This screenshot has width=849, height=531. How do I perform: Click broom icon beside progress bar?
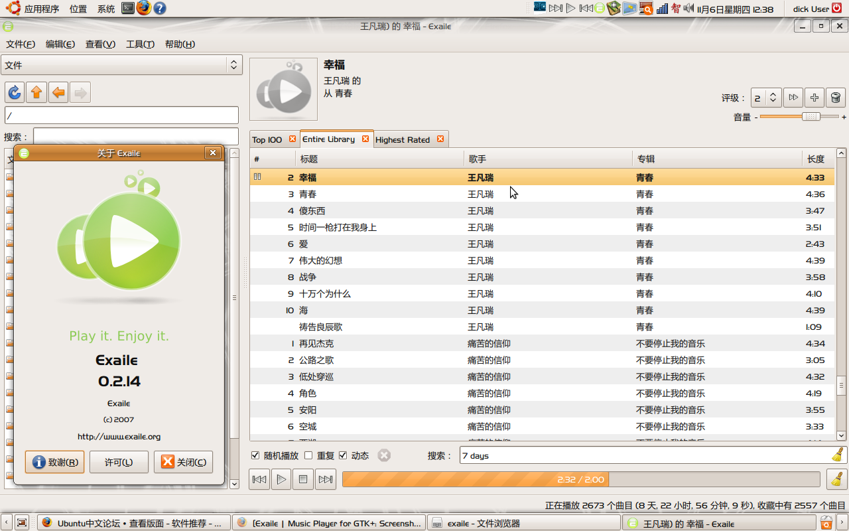[837, 479]
